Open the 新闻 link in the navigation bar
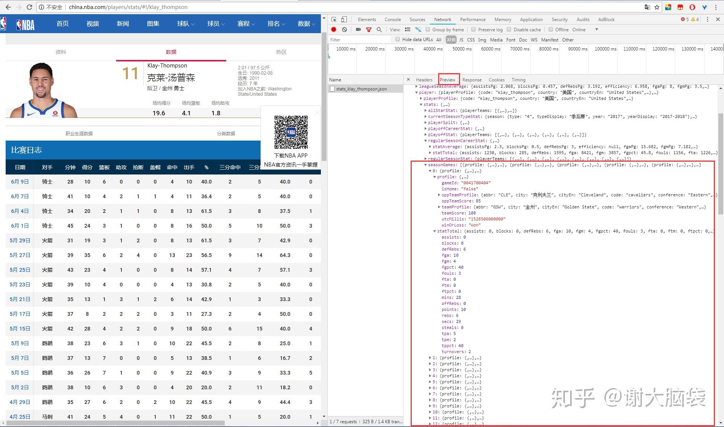Viewport: 724px width, 427px height. point(123,24)
